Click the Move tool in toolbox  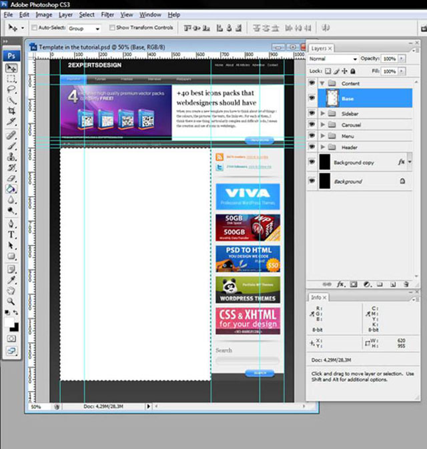point(11,68)
